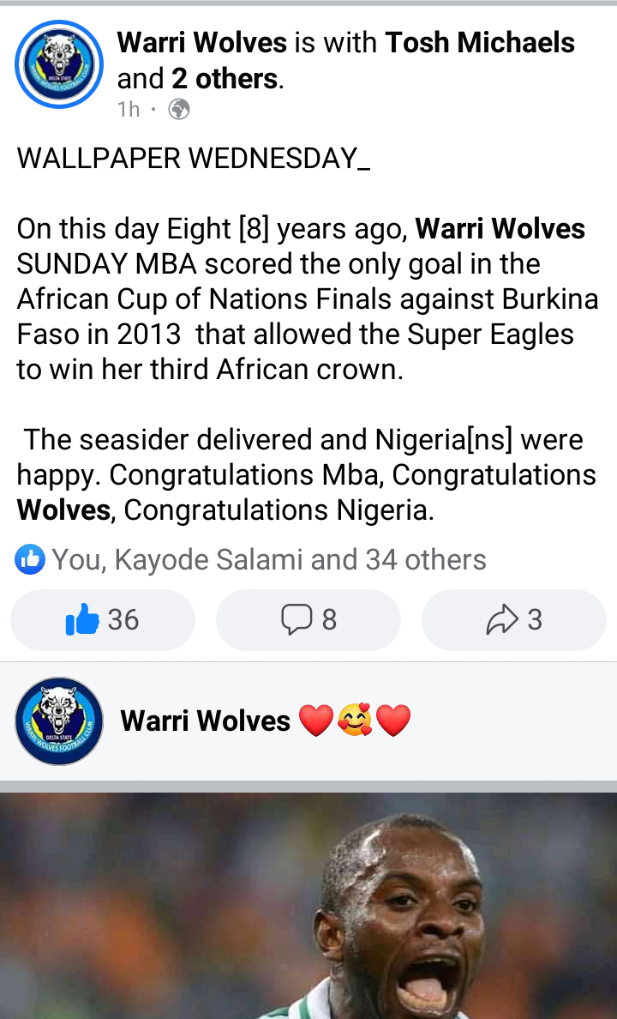Open Tosh Michaels tagged profile link

pyautogui.click(x=480, y=43)
